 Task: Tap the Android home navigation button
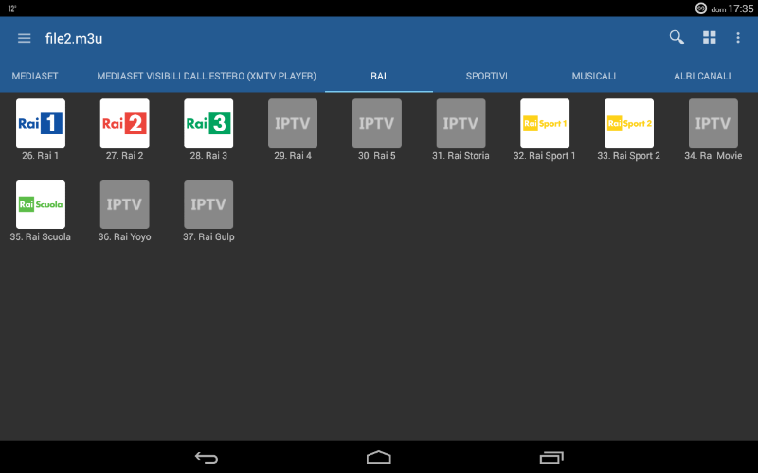pyautogui.click(x=378, y=457)
